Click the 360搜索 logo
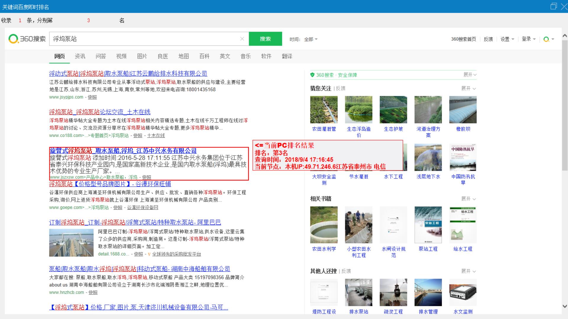 coord(27,39)
